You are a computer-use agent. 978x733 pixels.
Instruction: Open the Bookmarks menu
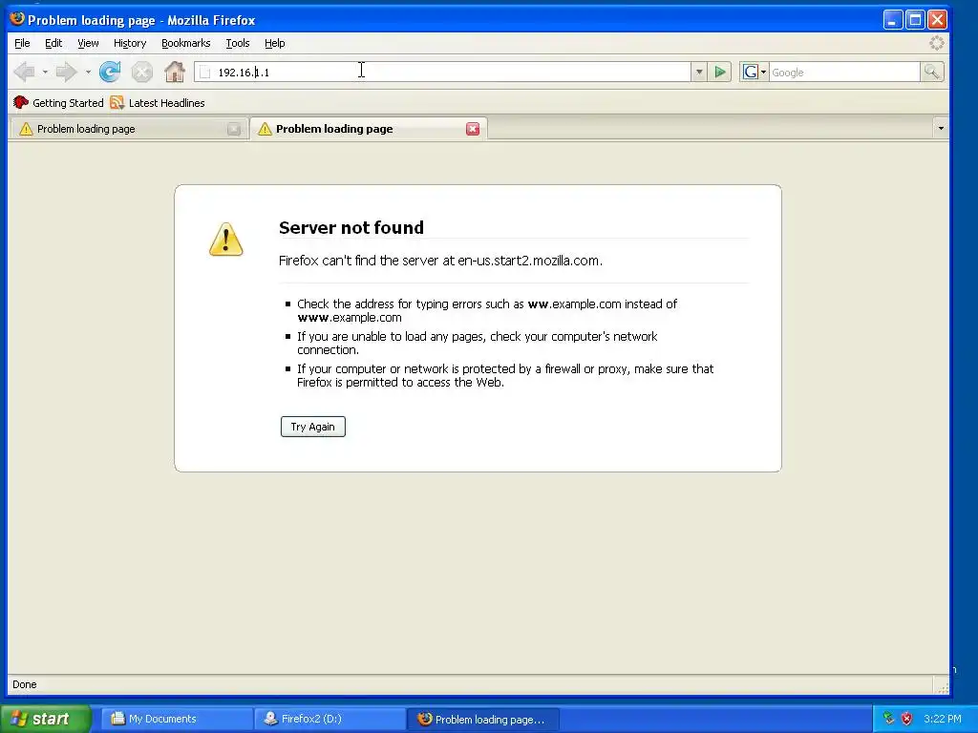[186, 43]
